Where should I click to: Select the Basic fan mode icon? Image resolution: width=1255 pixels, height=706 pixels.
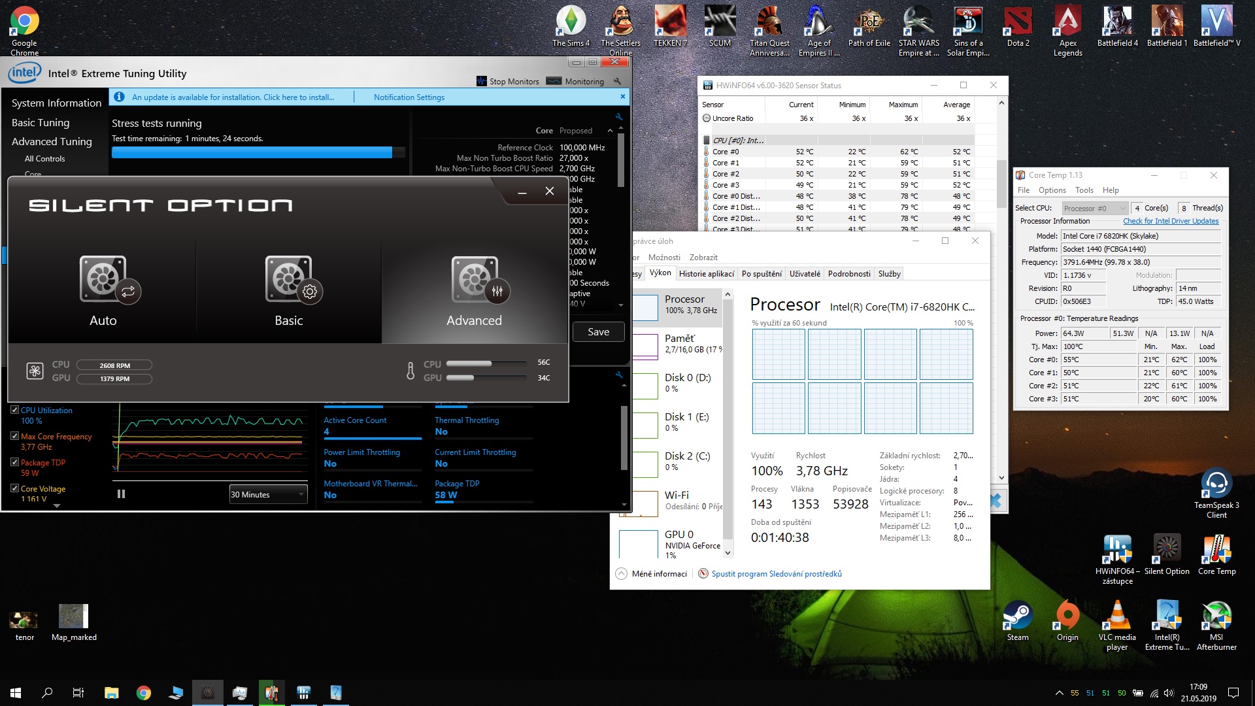click(289, 279)
